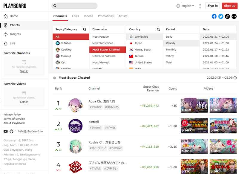The image size is (239, 174).
Task: Choose the Total period
Action: pyautogui.click(x=181, y=62)
